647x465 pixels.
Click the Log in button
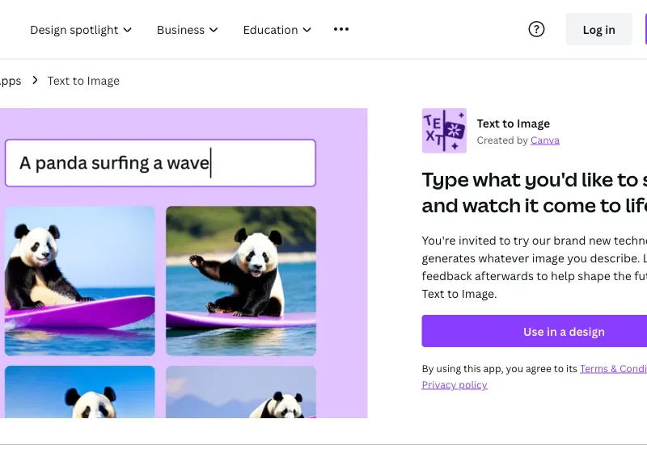tap(598, 29)
